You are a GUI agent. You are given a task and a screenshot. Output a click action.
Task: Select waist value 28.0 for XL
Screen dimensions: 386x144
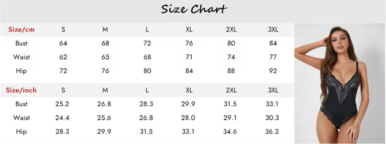pyautogui.click(x=188, y=118)
